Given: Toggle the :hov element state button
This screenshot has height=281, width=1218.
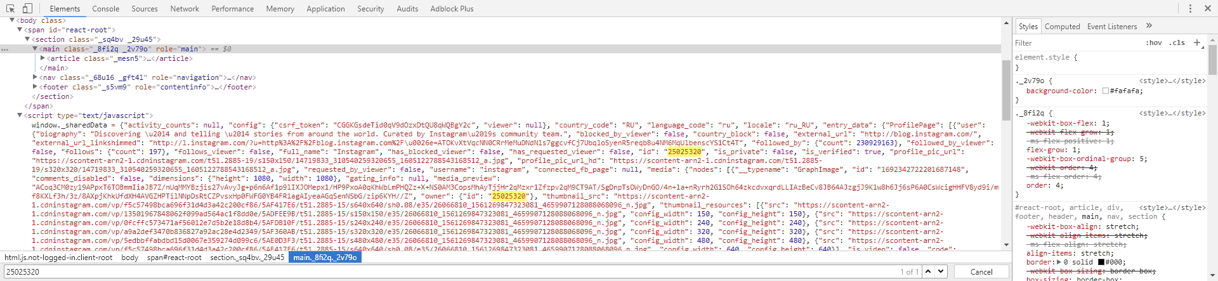Looking at the screenshot, I should (1154, 43).
